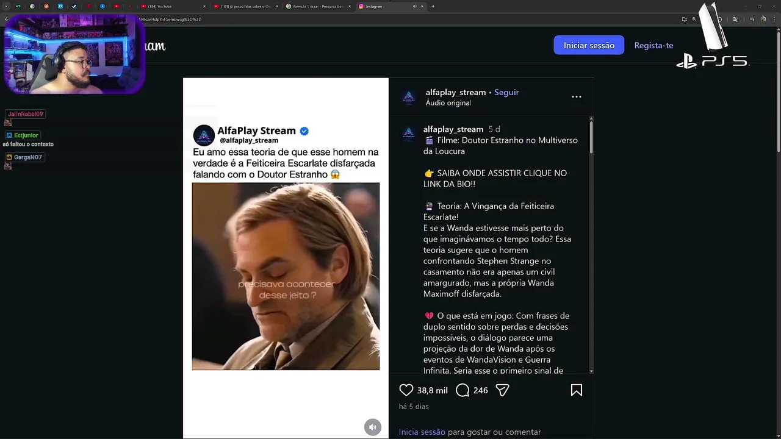Open the pinned Steam tab
This screenshot has height=439, width=781.
point(74,6)
